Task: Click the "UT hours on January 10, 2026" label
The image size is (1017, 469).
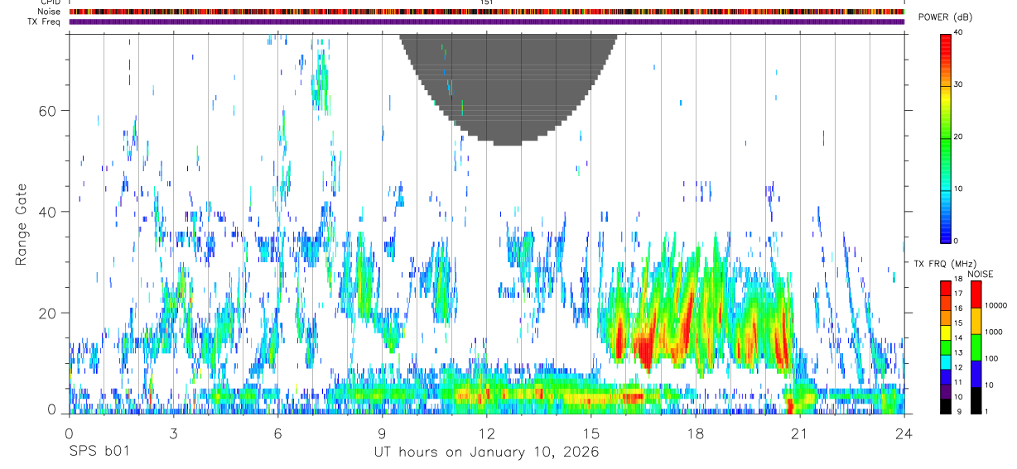Action: pyautogui.click(x=486, y=452)
